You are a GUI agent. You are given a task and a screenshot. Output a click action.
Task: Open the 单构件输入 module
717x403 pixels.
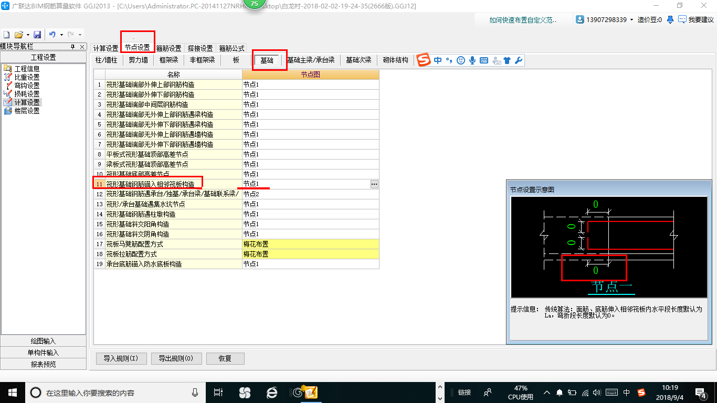[43, 353]
